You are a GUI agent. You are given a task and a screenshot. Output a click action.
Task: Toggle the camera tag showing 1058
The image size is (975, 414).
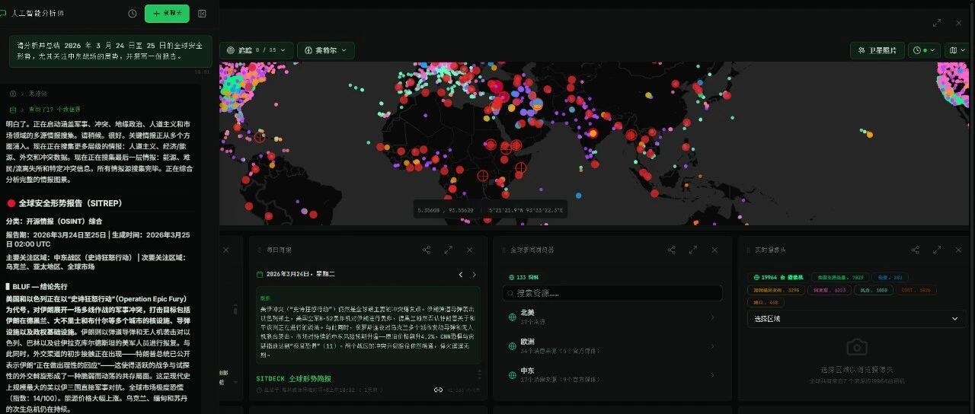click(873, 290)
